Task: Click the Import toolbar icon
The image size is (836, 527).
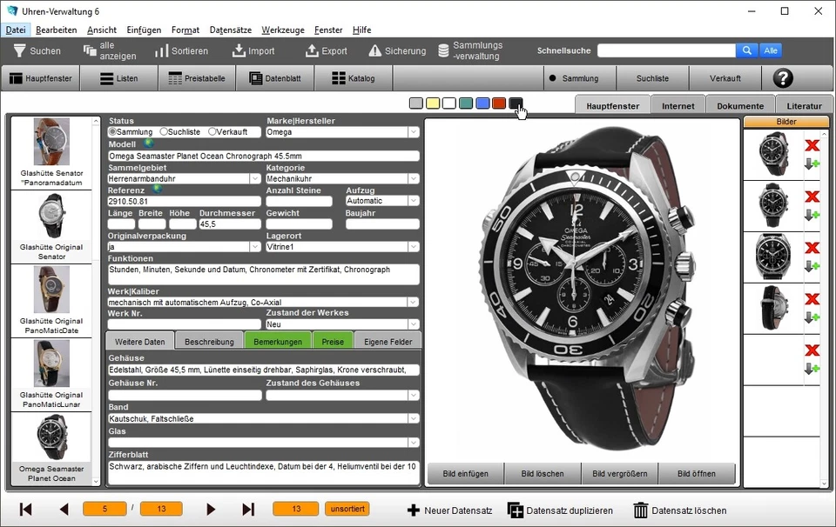Action: [237, 51]
